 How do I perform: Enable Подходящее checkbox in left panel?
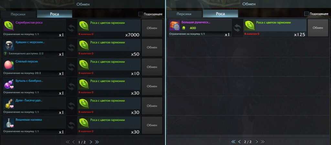coord(140,14)
